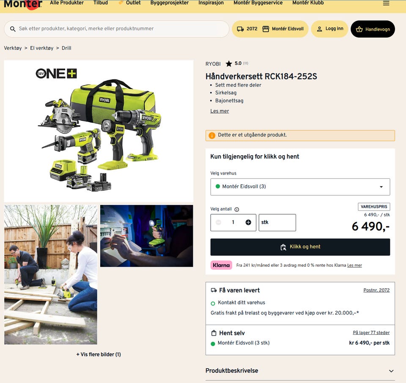406x383 pixels.
Task: Click the El verktøy breadcrumb
Action: tap(42, 48)
